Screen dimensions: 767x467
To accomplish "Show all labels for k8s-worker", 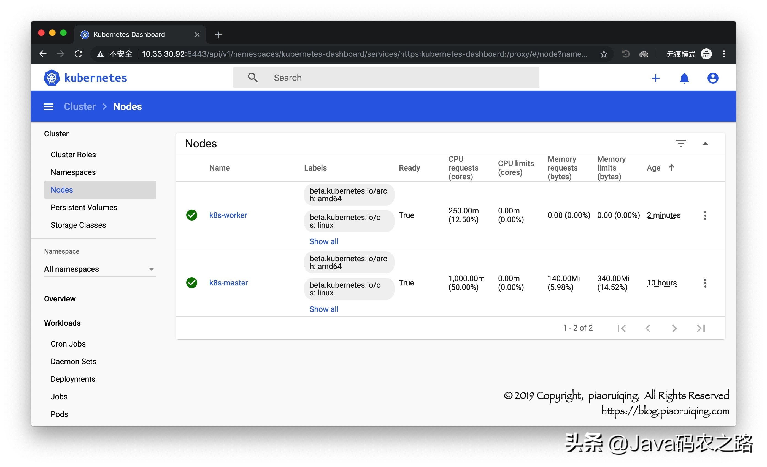I will pyautogui.click(x=324, y=241).
